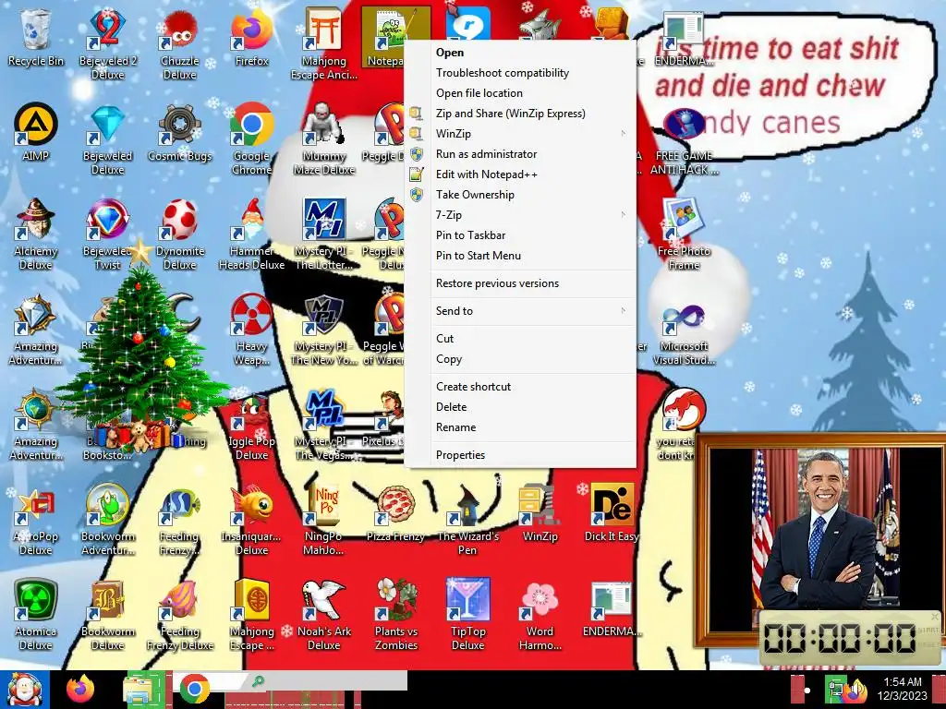Image resolution: width=946 pixels, height=709 pixels.
Task: Switch to Chrome on the taskbar
Action: (194, 689)
